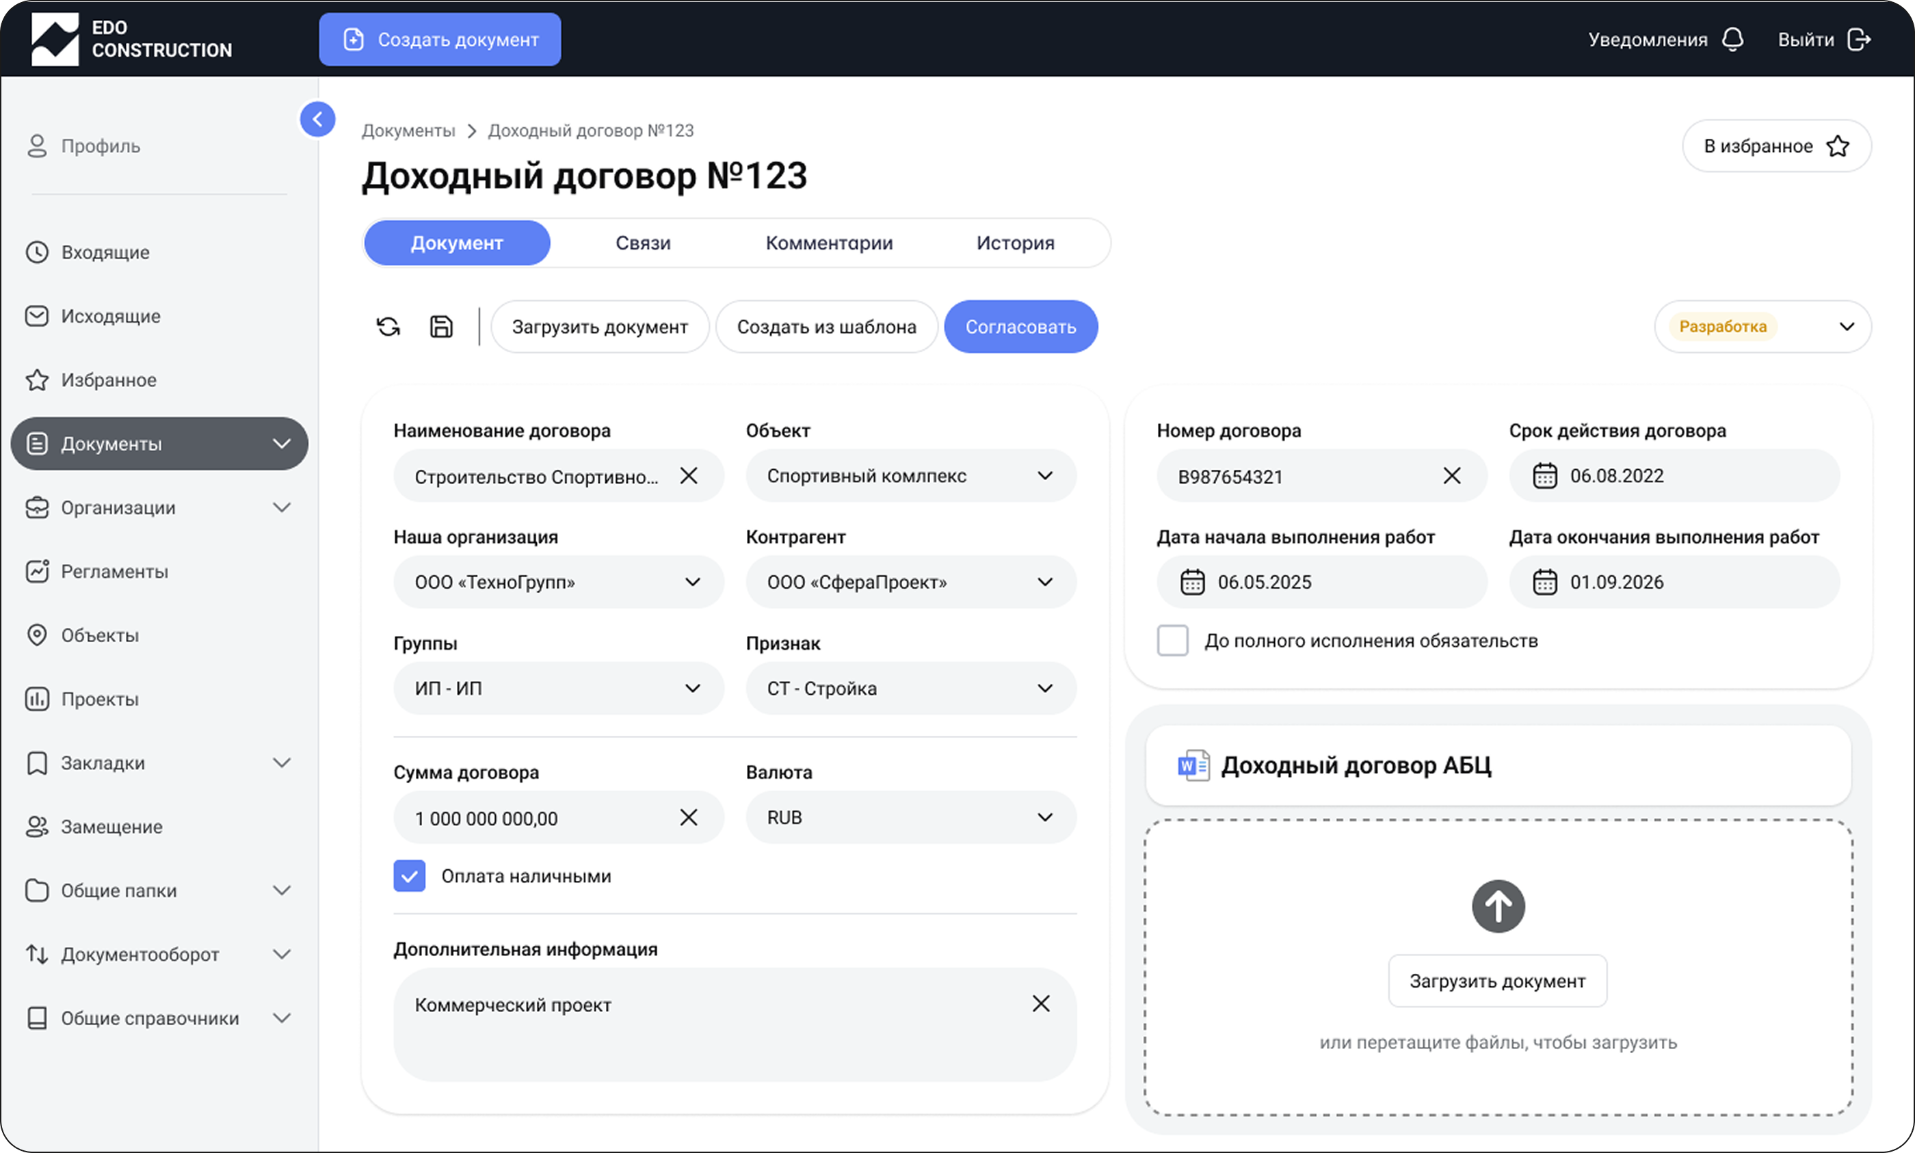Open the Группы dropdown
This screenshot has width=1915, height=1153.
tap(559, 689)
